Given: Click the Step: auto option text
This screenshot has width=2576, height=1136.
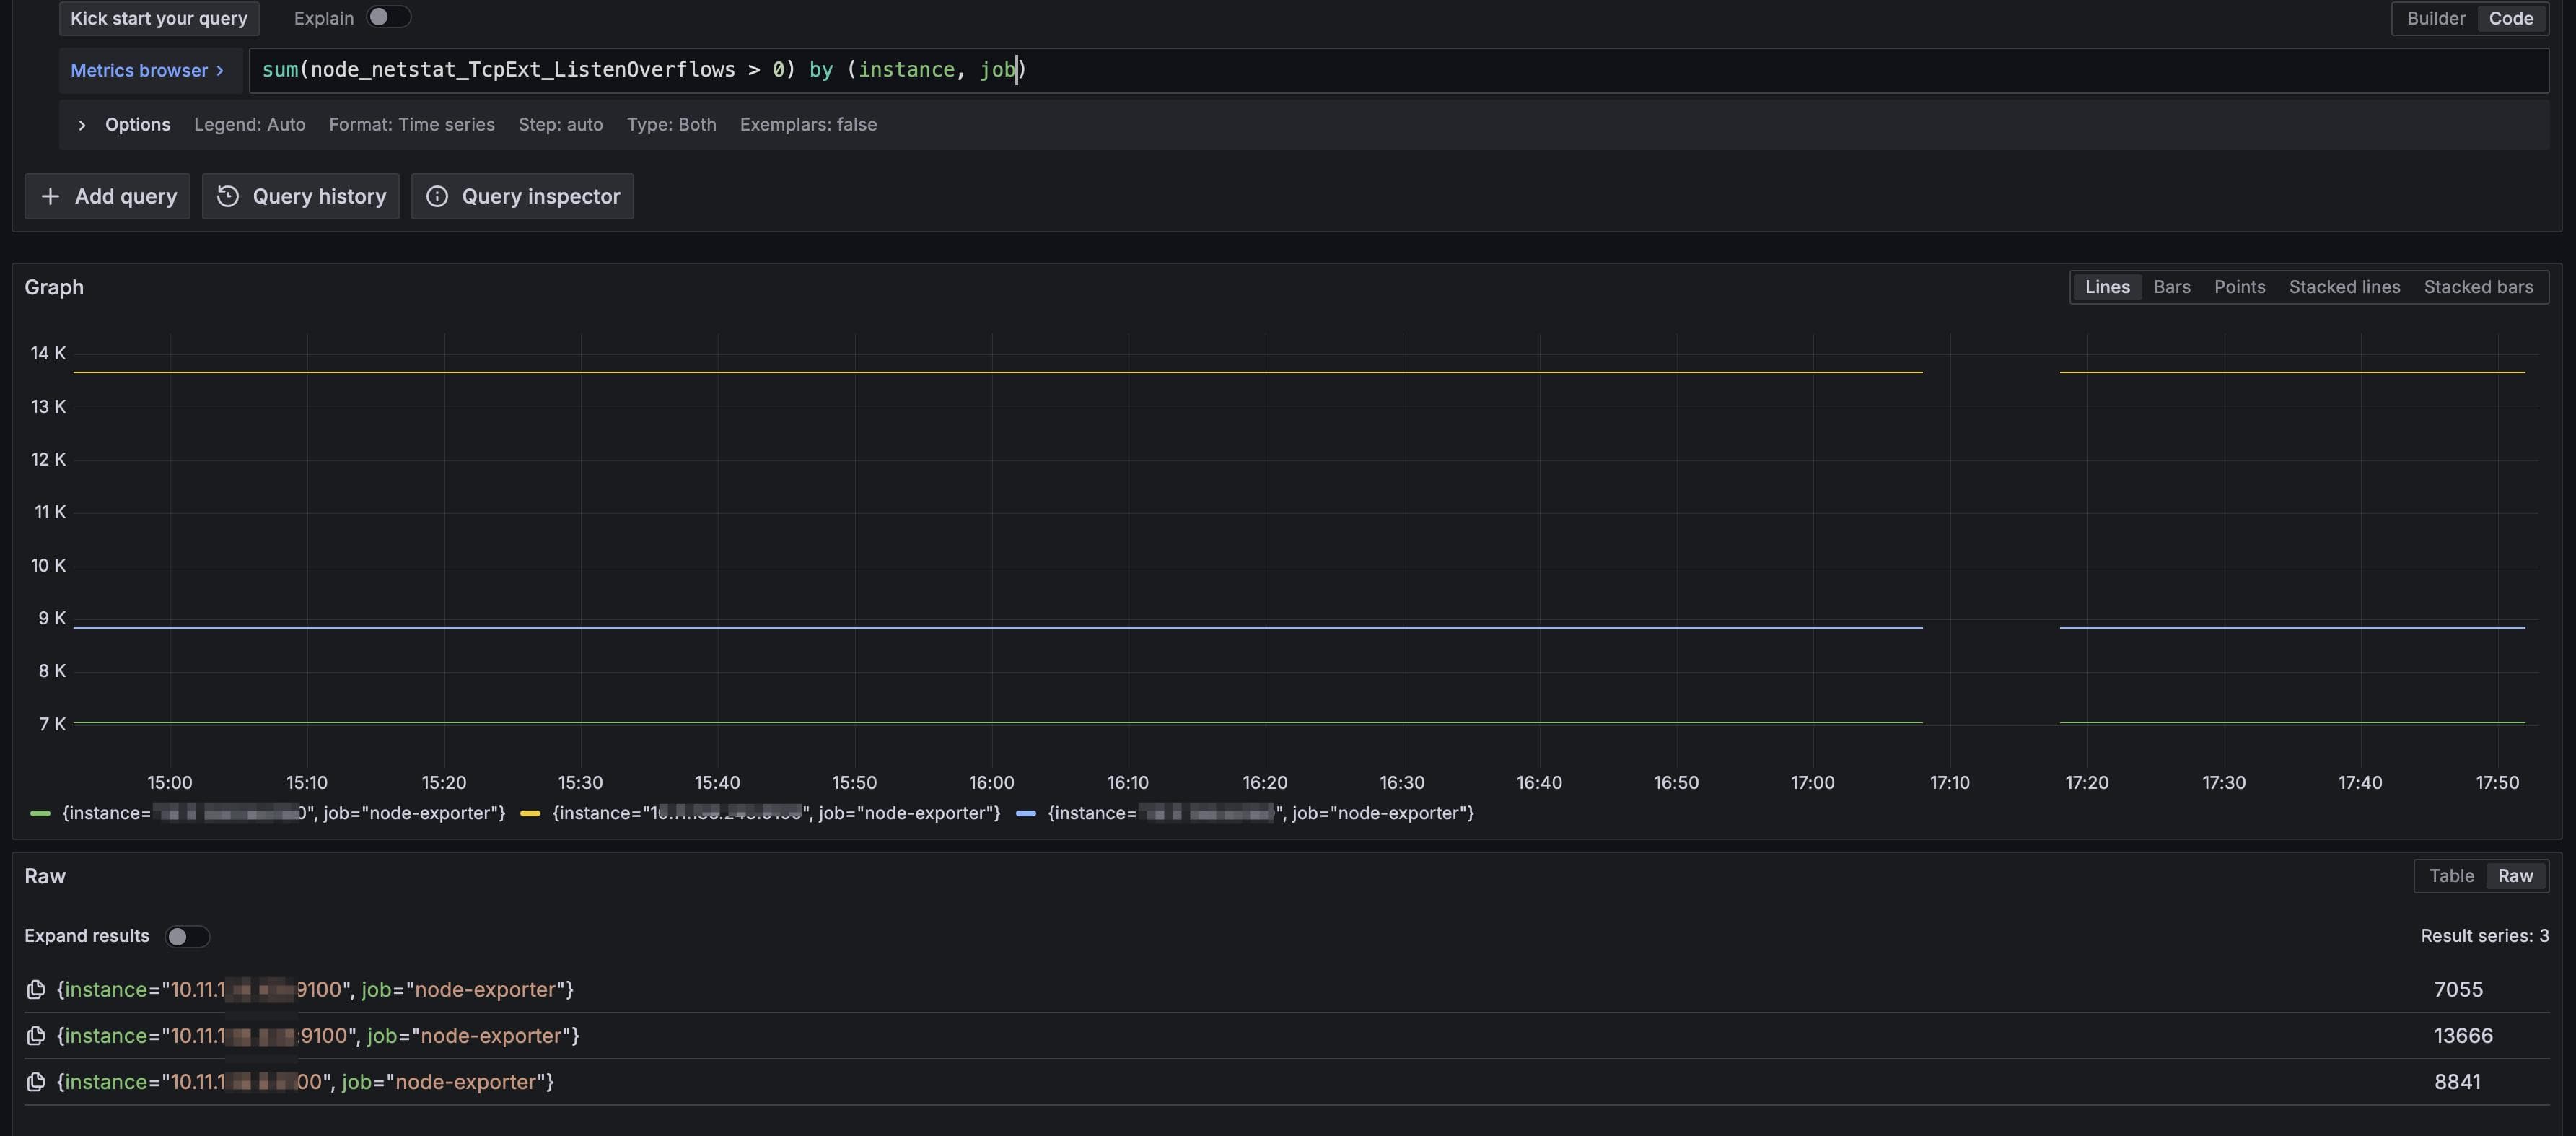Looking at the screenshot, I should click(x=560, y=125).
